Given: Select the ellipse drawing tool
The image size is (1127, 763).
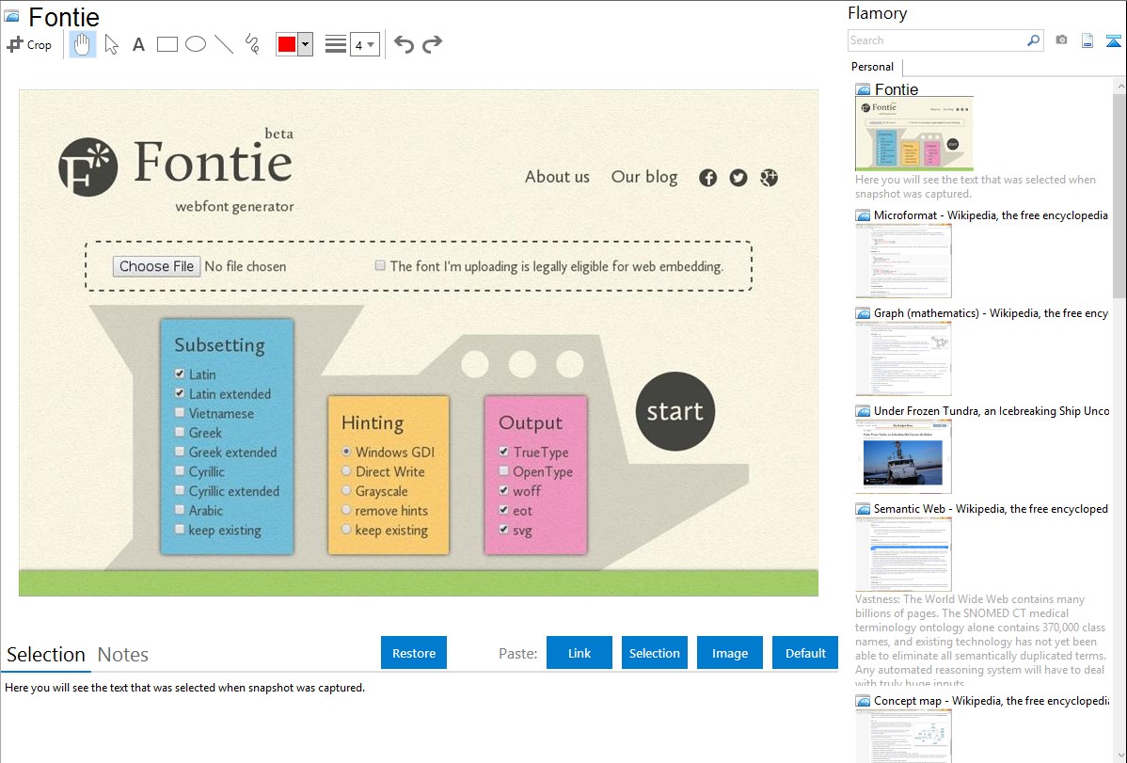Looking at the screenshot, I should 196,44.
